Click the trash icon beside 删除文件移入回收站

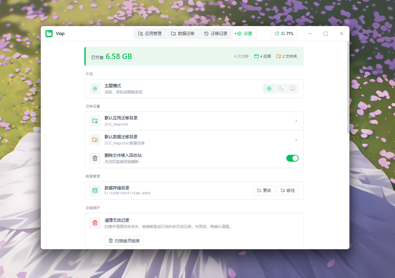click(95, 158)
